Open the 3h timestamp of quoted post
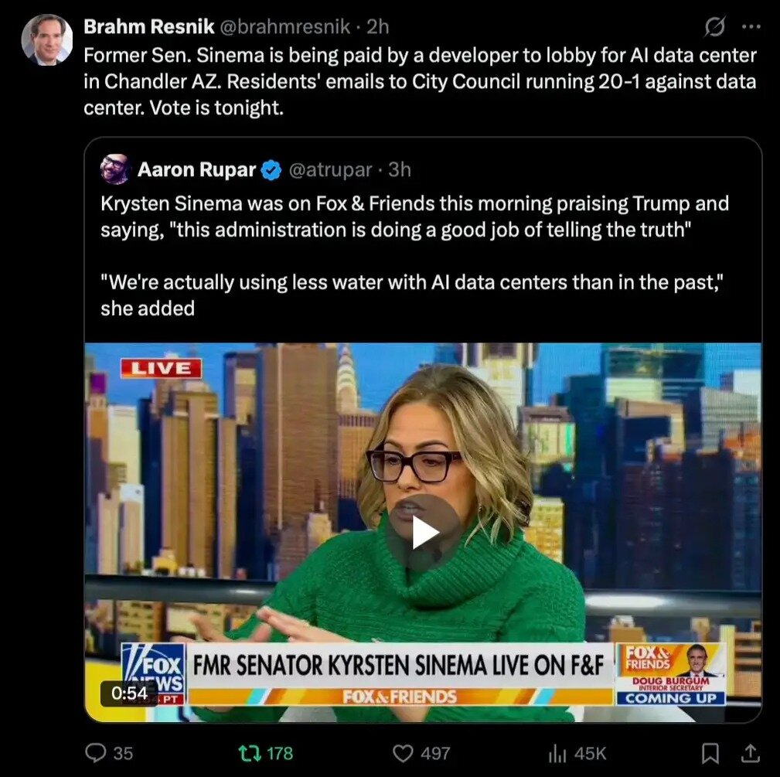This screenshot has width=780, height=777. [x=400, y=170]
